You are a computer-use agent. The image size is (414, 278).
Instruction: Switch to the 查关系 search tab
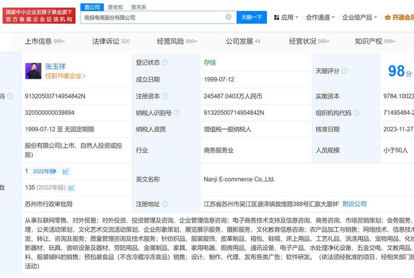coord(138,7)
